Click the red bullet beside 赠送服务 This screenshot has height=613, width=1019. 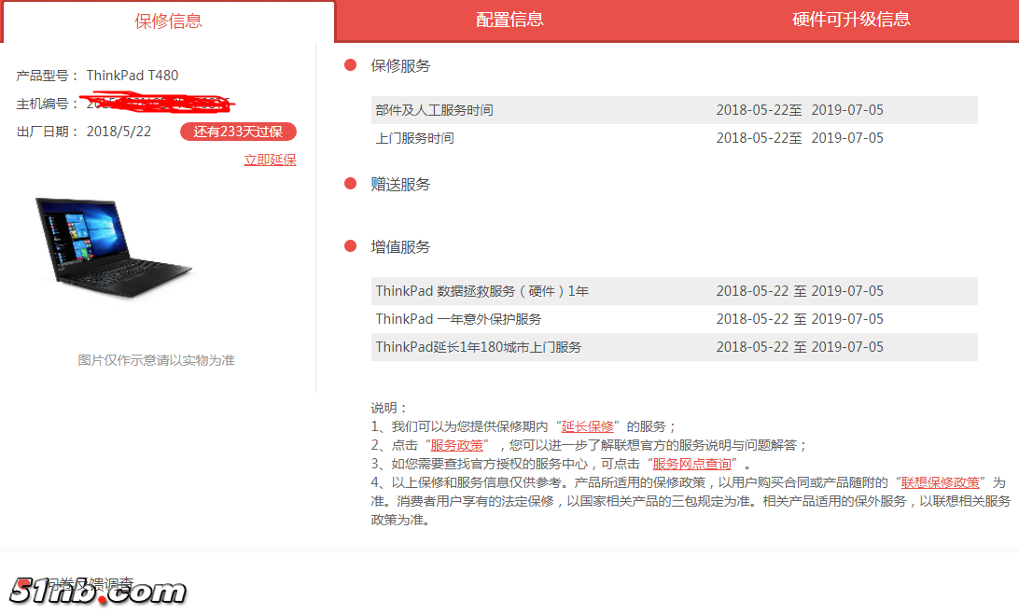pyautogui.click(x=349, y=184)
